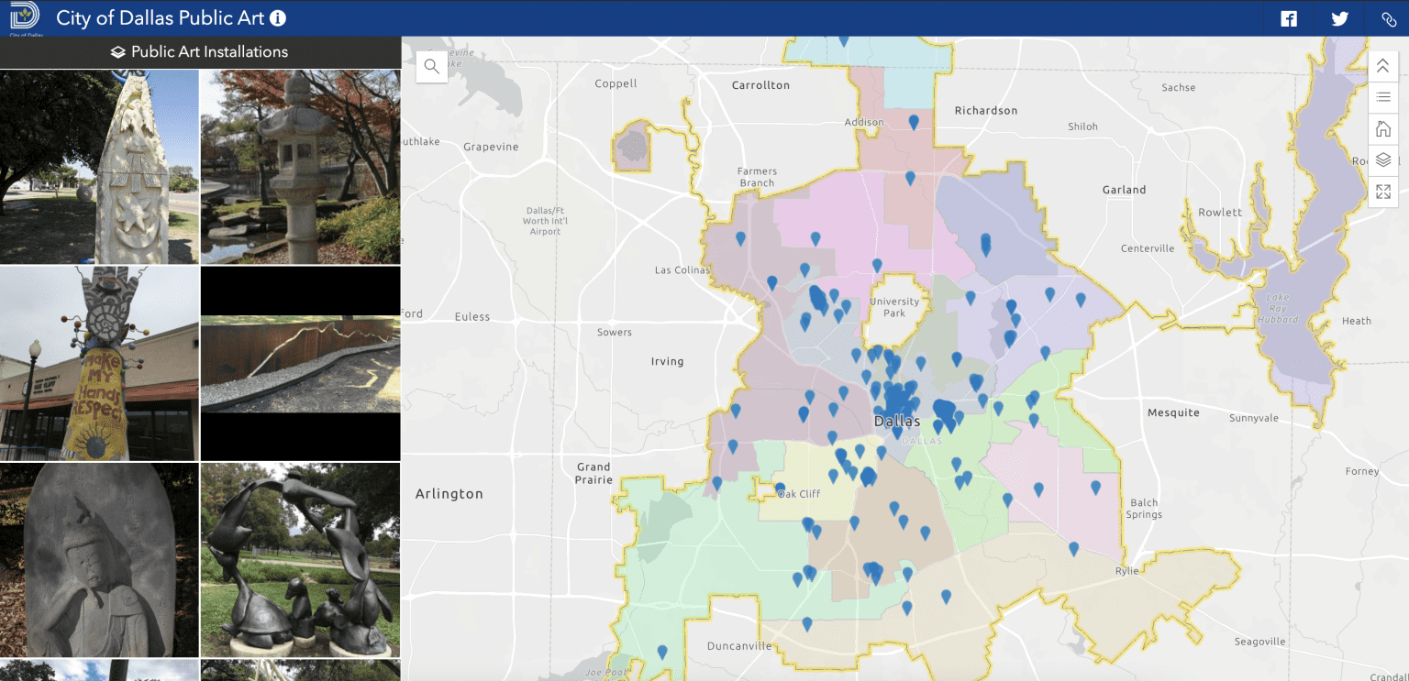Open the map search magnifier

pyautogui.click(x=431, y=66)
